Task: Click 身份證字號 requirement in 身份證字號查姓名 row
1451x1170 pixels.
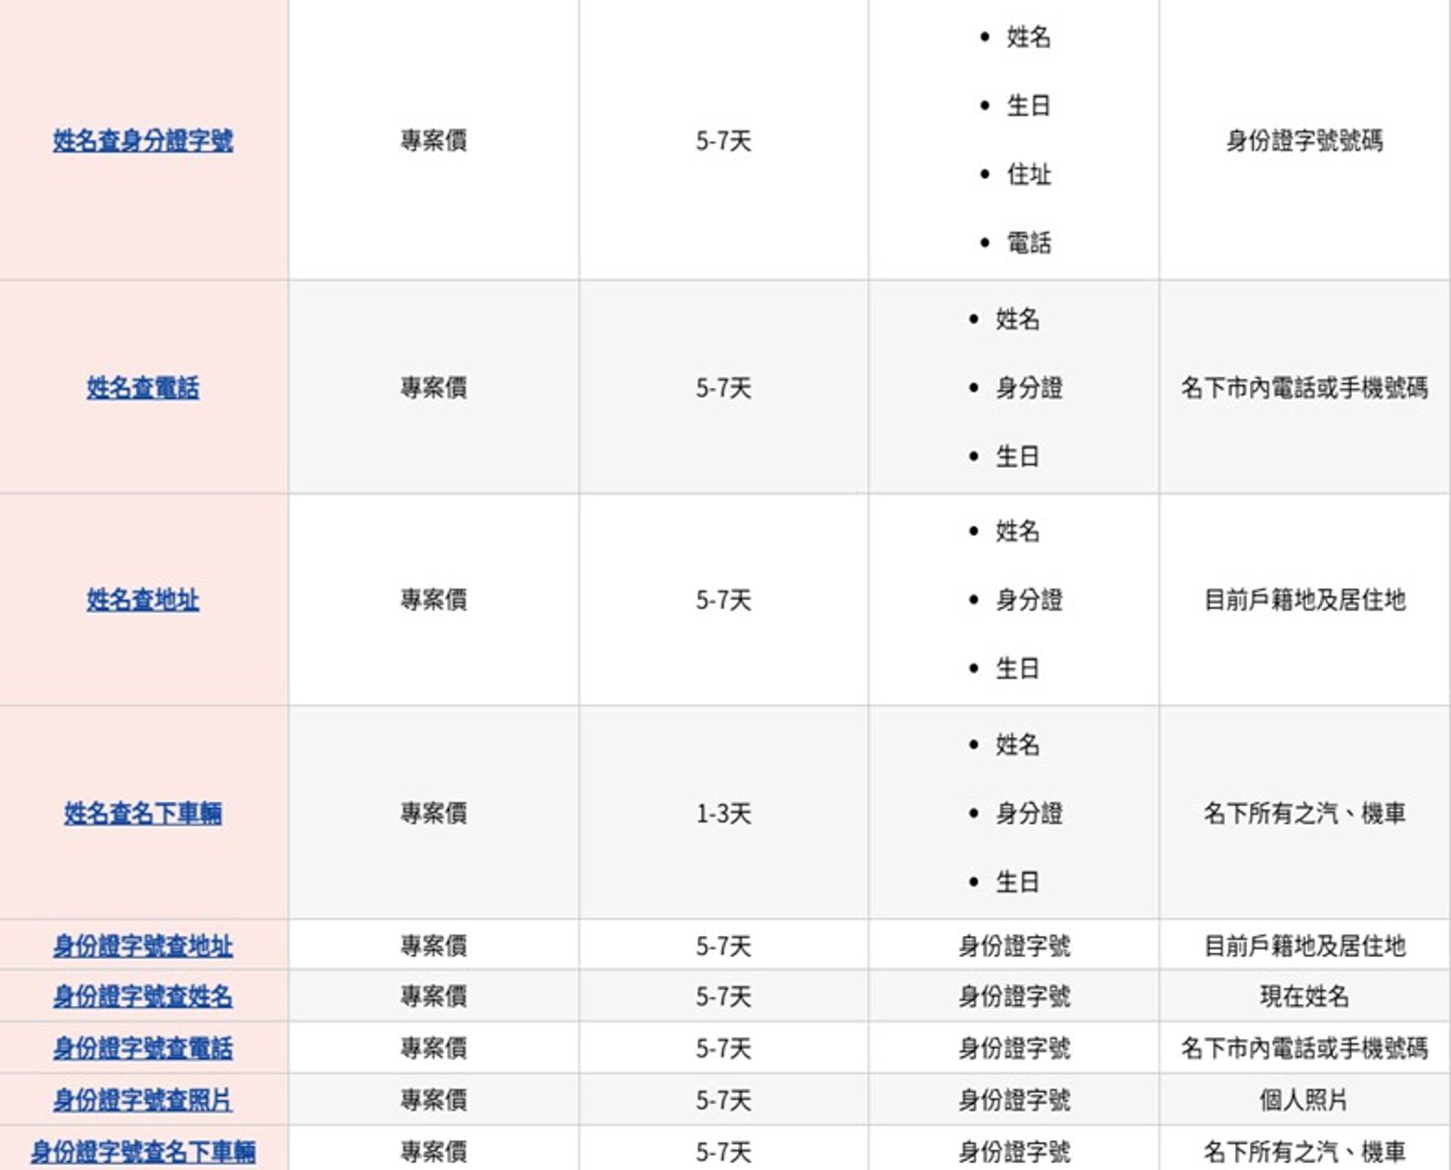Action: [x=1014, y=997]
